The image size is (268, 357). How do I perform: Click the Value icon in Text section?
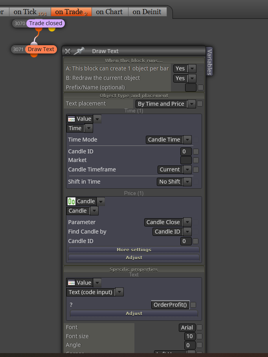72,283
